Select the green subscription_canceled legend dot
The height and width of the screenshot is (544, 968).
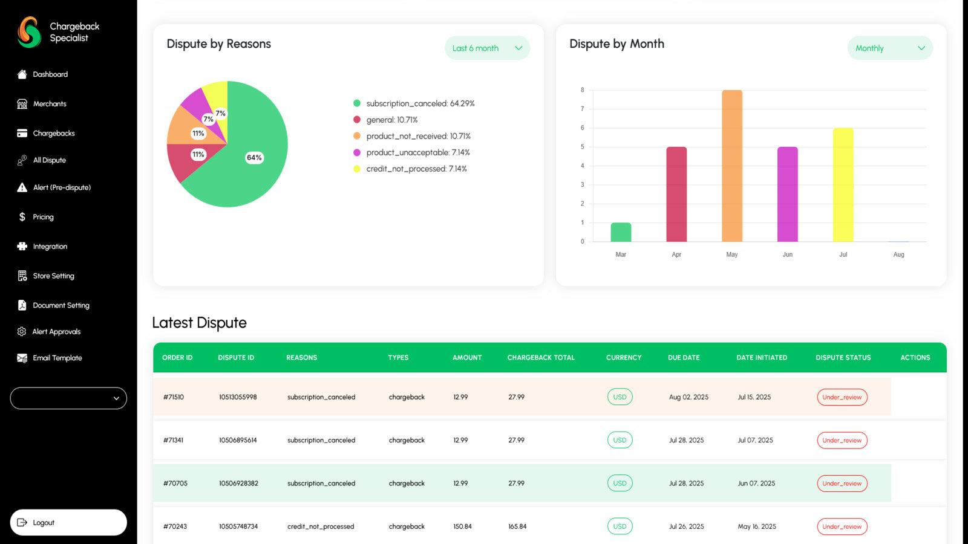click(x=357, y=103)
